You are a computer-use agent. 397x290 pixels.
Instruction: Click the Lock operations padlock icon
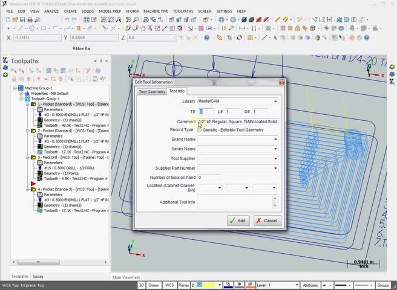tap(14, 79)
